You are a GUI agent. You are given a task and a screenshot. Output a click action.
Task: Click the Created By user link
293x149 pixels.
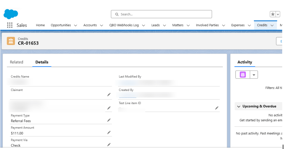click(x=128, y=96)
